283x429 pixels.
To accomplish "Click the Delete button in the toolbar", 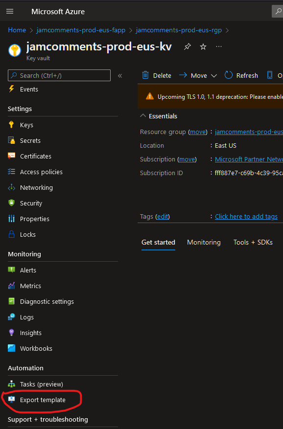I will (x=156, y=75).
